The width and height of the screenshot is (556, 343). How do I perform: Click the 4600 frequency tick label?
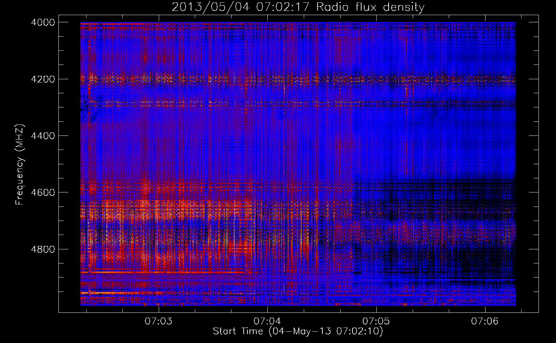point(43,192)
